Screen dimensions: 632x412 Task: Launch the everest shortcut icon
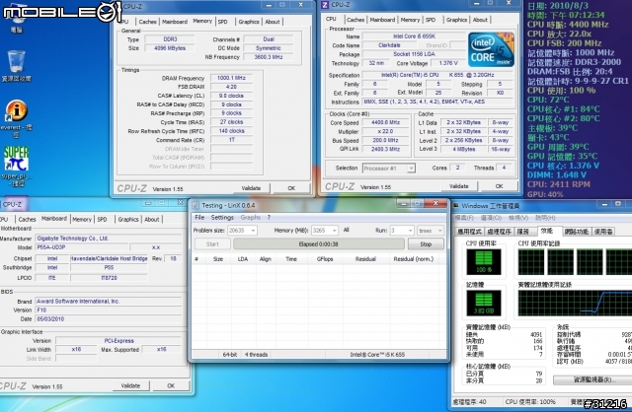point(16,110)
